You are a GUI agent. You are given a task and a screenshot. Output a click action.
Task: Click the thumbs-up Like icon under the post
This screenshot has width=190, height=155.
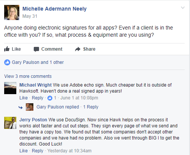point(7,49)
